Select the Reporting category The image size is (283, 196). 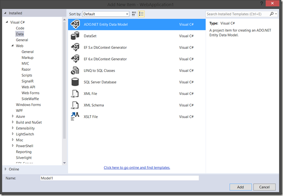(x=24, y=152)
